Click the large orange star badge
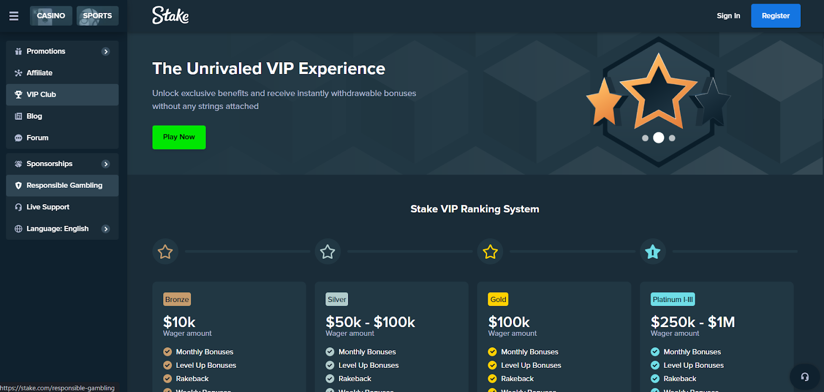 point(658,93)
